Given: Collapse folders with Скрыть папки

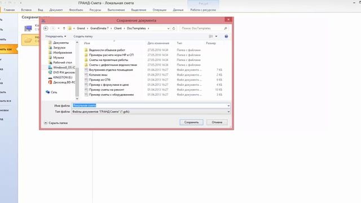Looking at the screenshot, I should (x=56, y=123).
